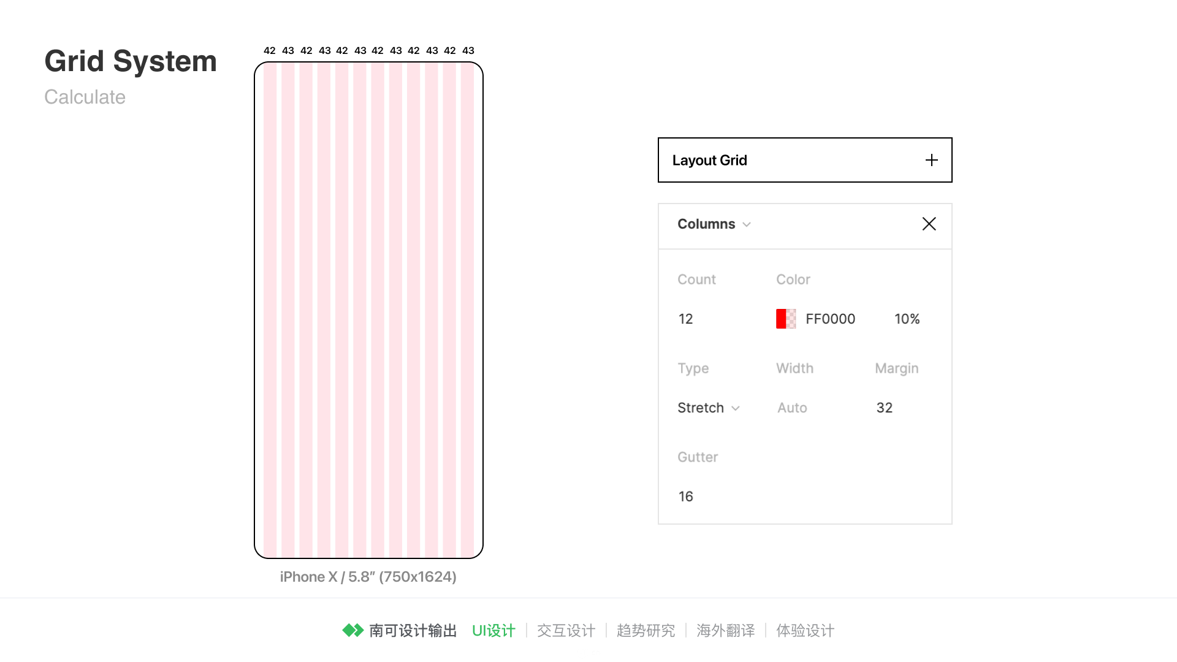This screenshot has width=1177, height=662.
Task: Click the green diamond logo in footer
Action: 352,630
